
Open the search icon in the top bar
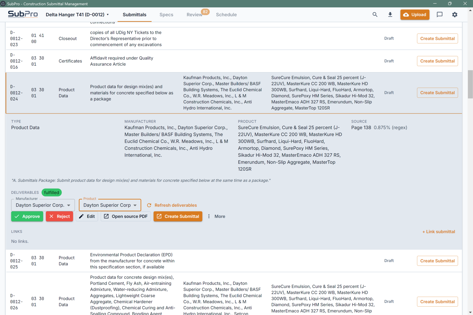pos(375,15)
